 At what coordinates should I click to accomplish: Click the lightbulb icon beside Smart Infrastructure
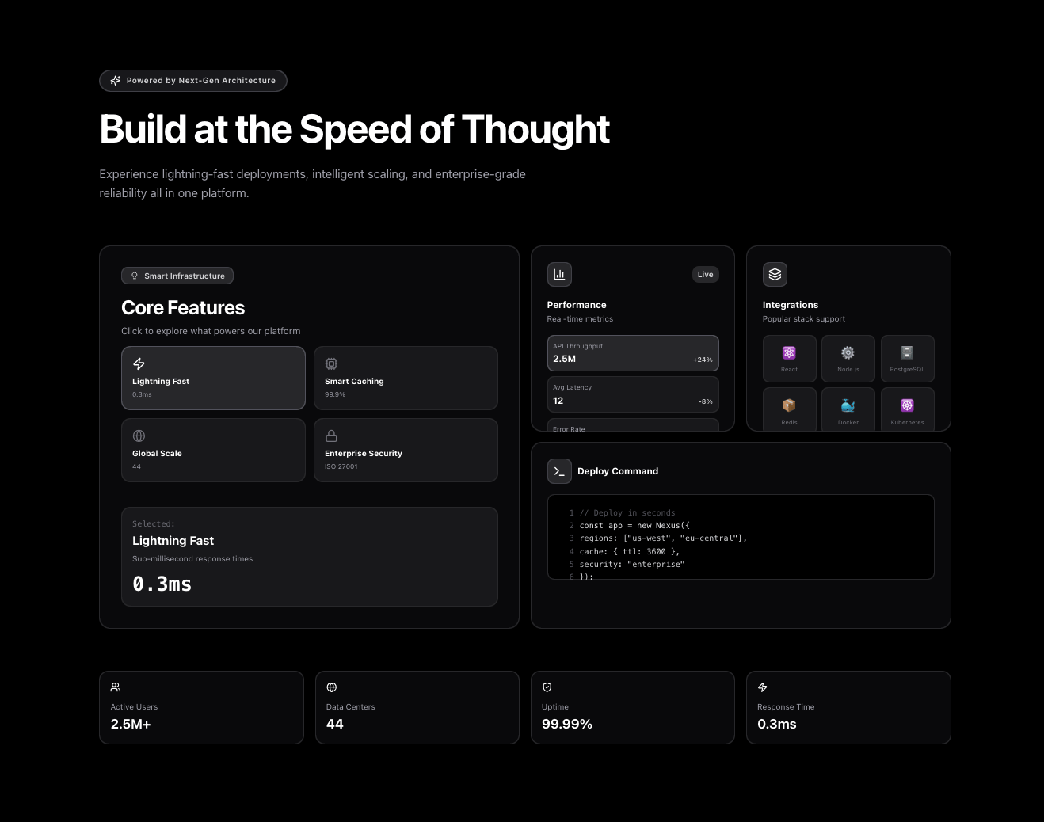tap(135, 276)
